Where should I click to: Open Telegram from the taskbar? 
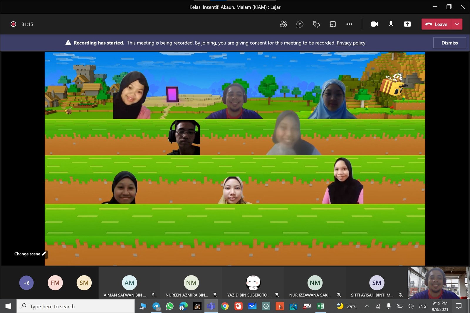pos(156,306)
